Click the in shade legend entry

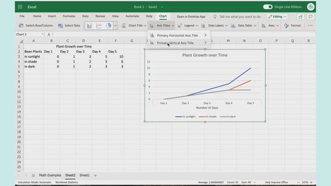pyautogui.click(x=207, y=116)
